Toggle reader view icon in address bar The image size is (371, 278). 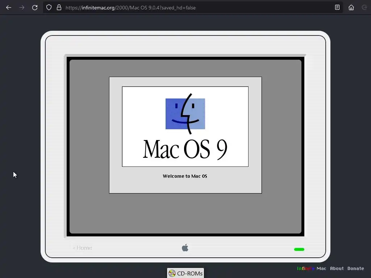click(x=337, y=7)
